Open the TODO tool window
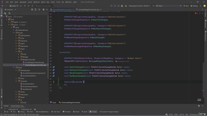Screen dimensions: 207x116 click(30, 112)
